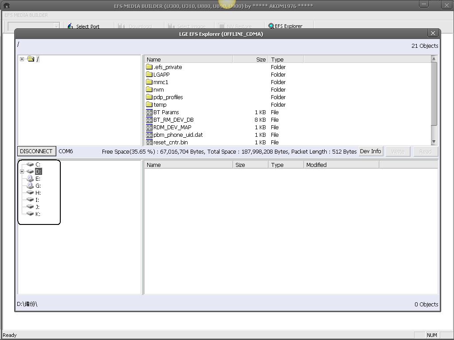
Task: Click the E: optical drive icon
Action: (x=30, y=178)
